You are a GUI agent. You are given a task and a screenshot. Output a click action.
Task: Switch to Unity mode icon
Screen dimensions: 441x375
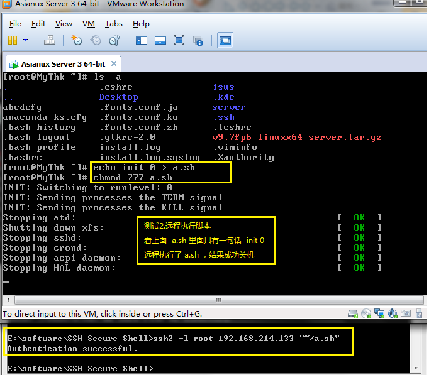pos(198,41)
